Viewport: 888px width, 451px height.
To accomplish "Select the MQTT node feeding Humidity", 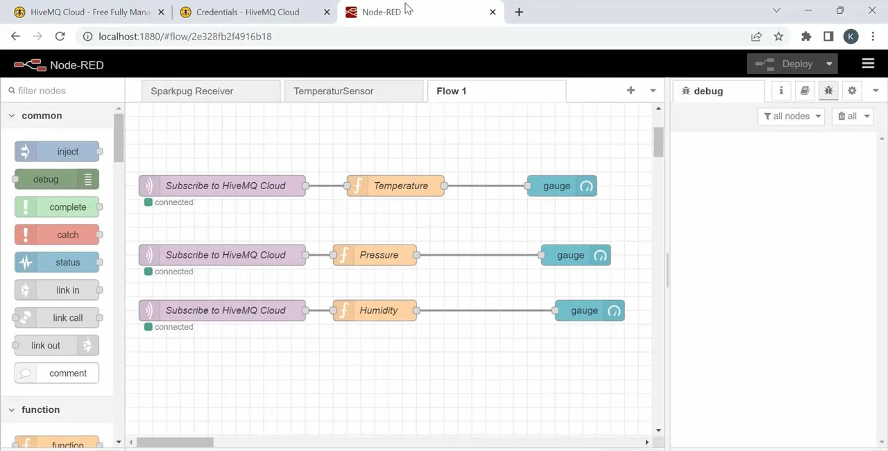I will [x=222, y=310].
